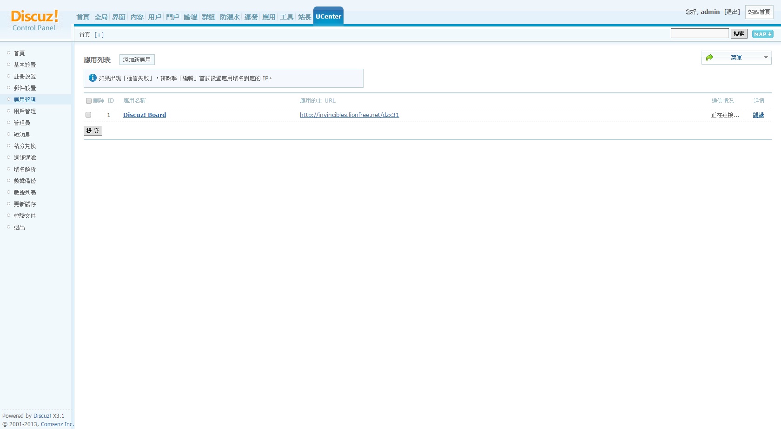781x429 pixels.
Task: Click the 編輯 link for Discuz! Board
Action: (758, 115)
